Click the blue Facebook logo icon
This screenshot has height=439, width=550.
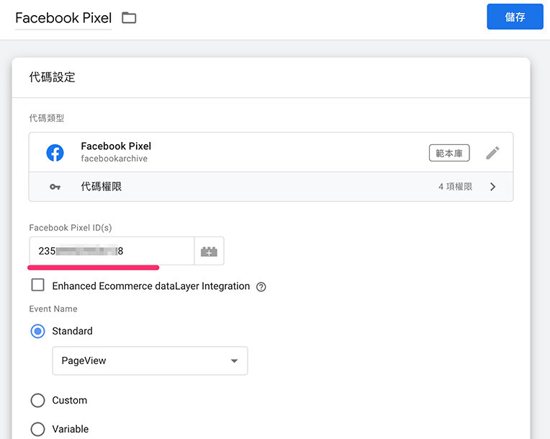pyautogui.click(x=55, y=152)
